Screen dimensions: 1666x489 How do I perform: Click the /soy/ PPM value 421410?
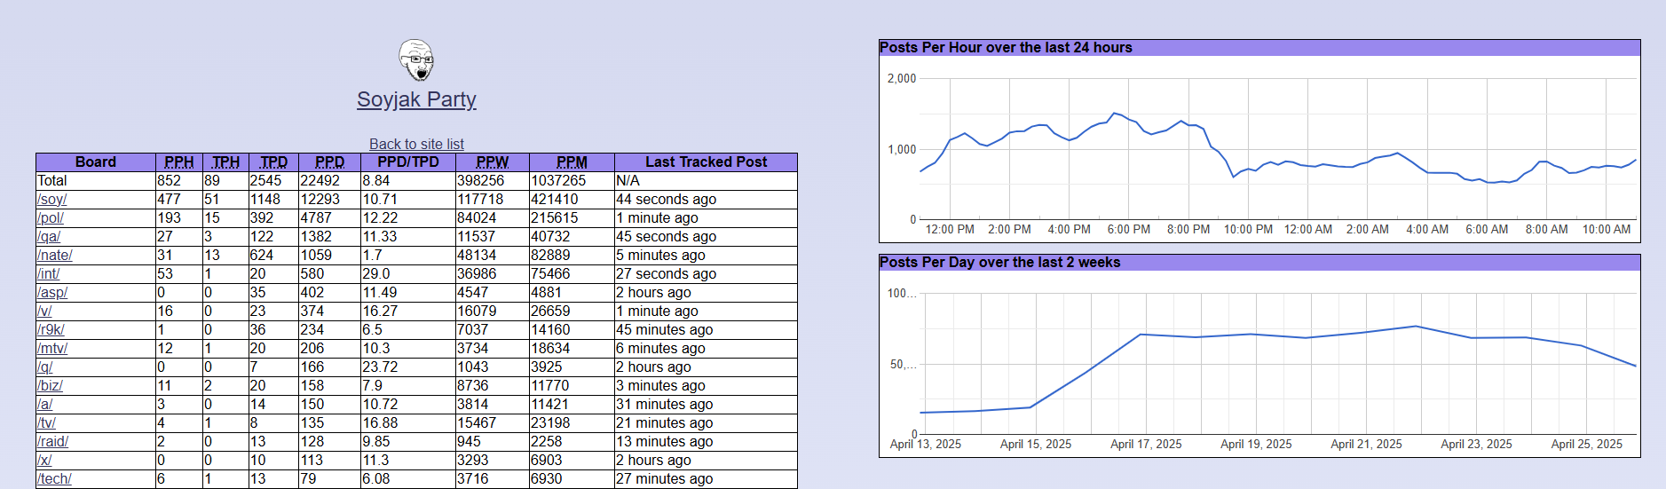tap(555, 200)
